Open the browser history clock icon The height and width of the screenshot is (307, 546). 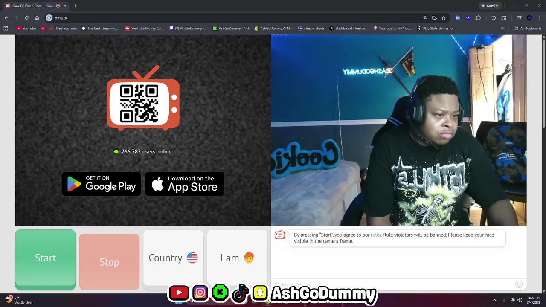pyautogui.click(x=494, y=18)
